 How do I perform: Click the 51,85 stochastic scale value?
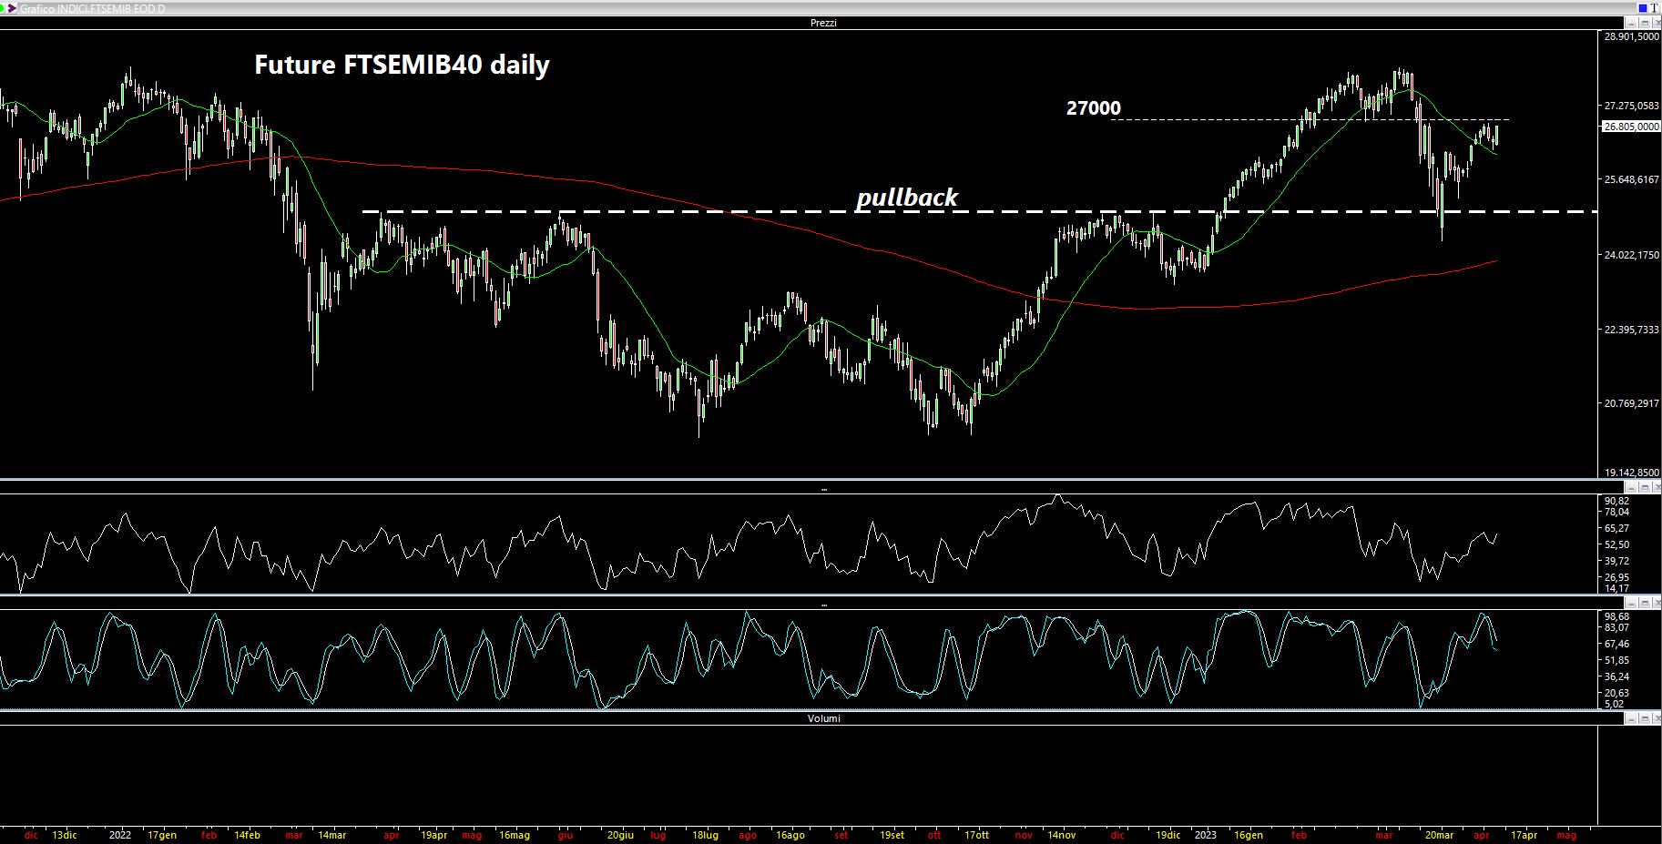click(x=1616, y=660)
